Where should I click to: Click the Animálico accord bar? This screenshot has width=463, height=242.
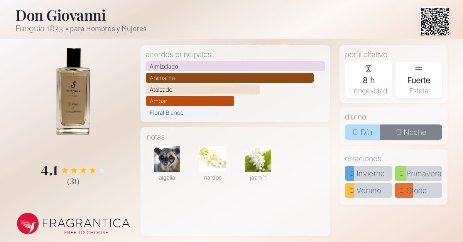click(230, 78)
